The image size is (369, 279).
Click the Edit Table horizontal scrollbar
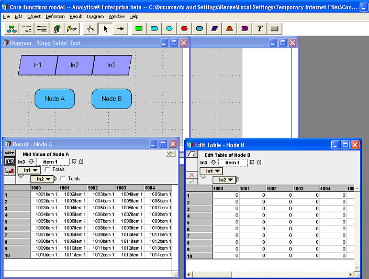(x=270, y=274)
